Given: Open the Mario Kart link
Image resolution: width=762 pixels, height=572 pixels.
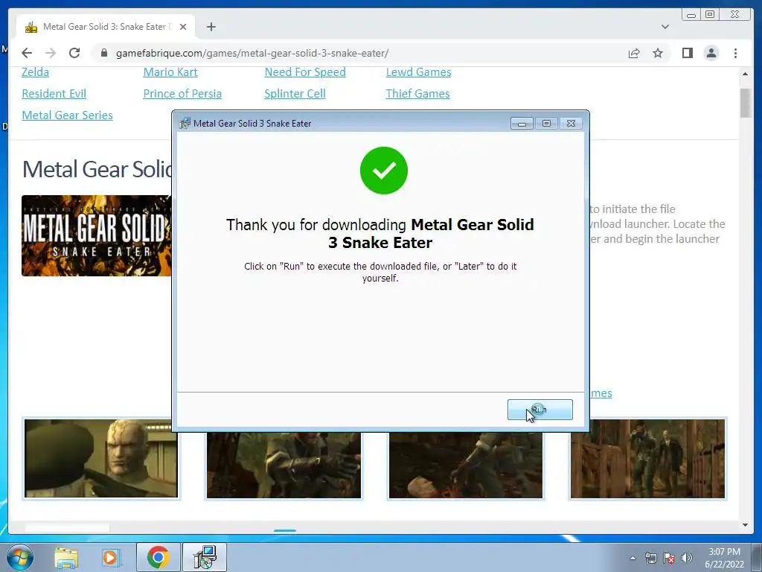Looking at the screenshot, I should [x=170, y=72].
